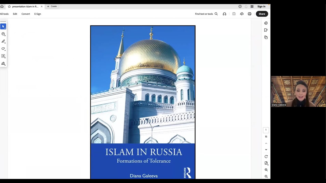Go to the Acrobat Home icon
The image size is (326, 183).
(2, 6)
